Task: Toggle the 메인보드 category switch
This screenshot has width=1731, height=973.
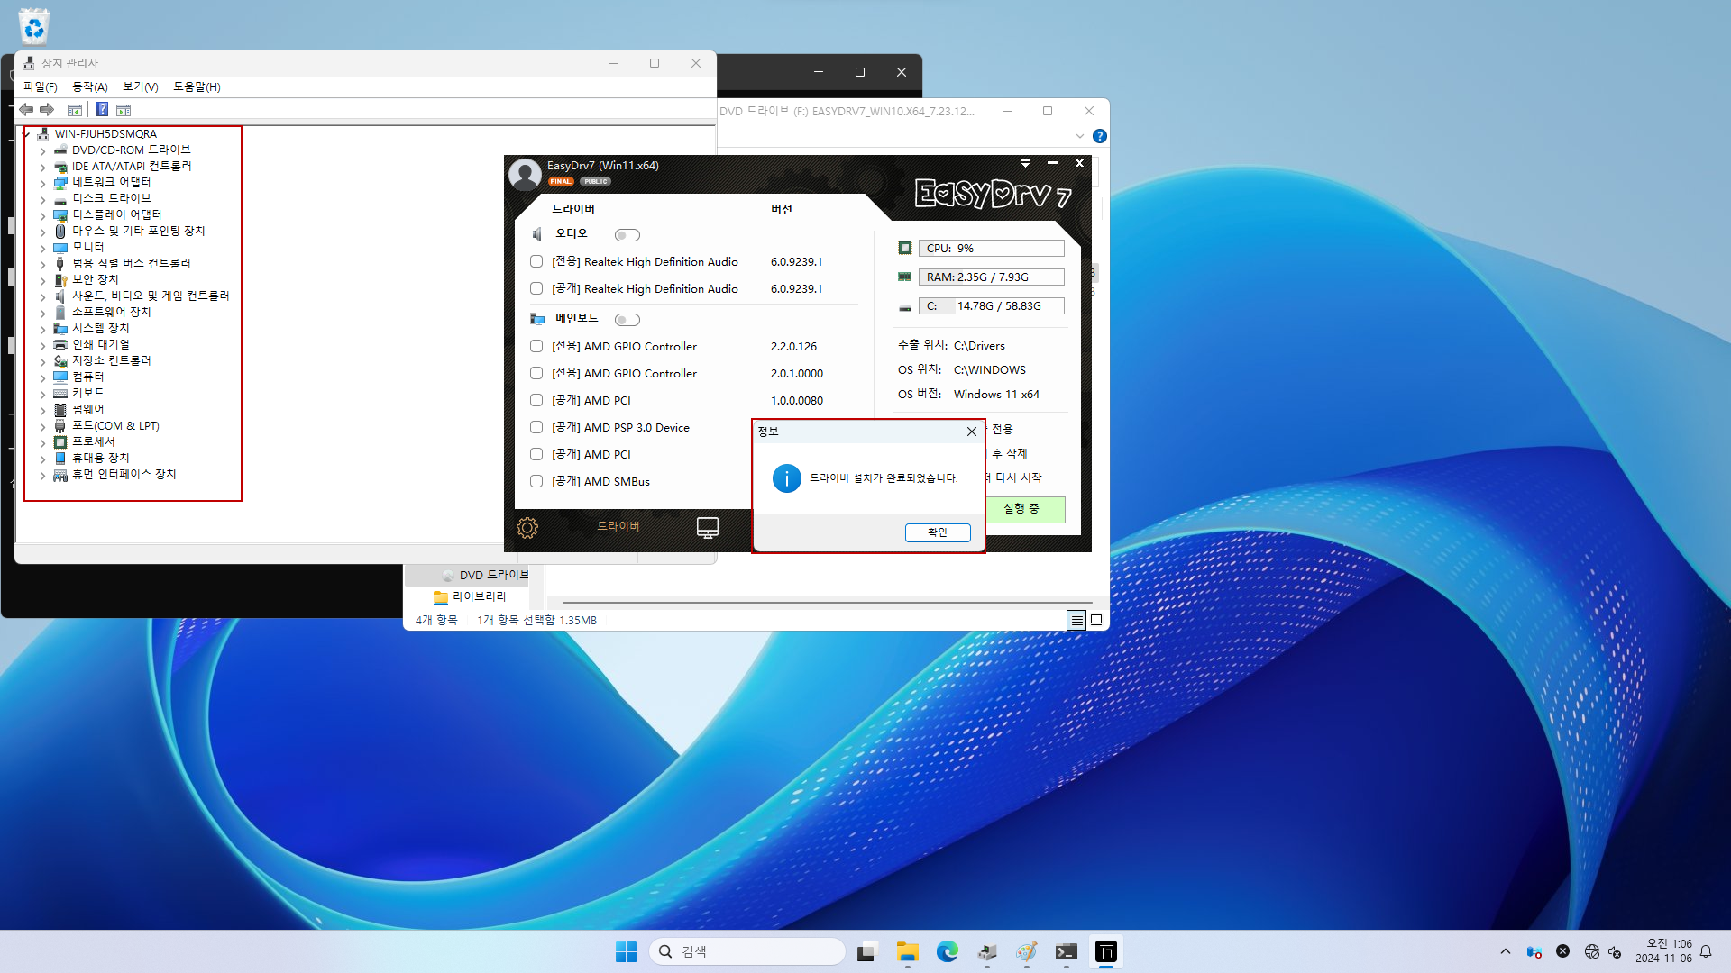Action: pos(627,320)
